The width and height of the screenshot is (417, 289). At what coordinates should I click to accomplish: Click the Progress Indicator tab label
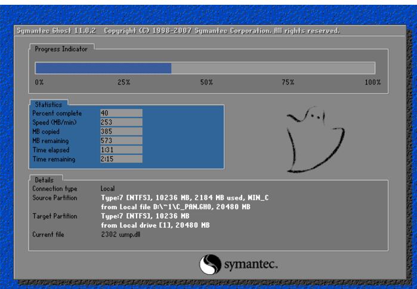pyautogui.click(x=61, y=49)
